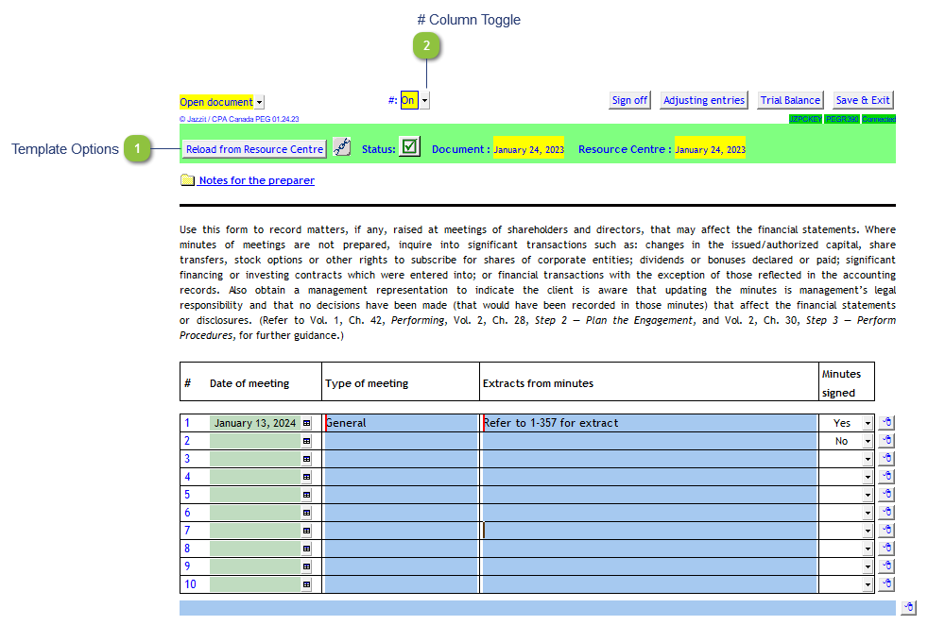The image size is (928, 625).
Task: Click mouse options icon beside bottom blue bar
Action: tap(909, 607)
